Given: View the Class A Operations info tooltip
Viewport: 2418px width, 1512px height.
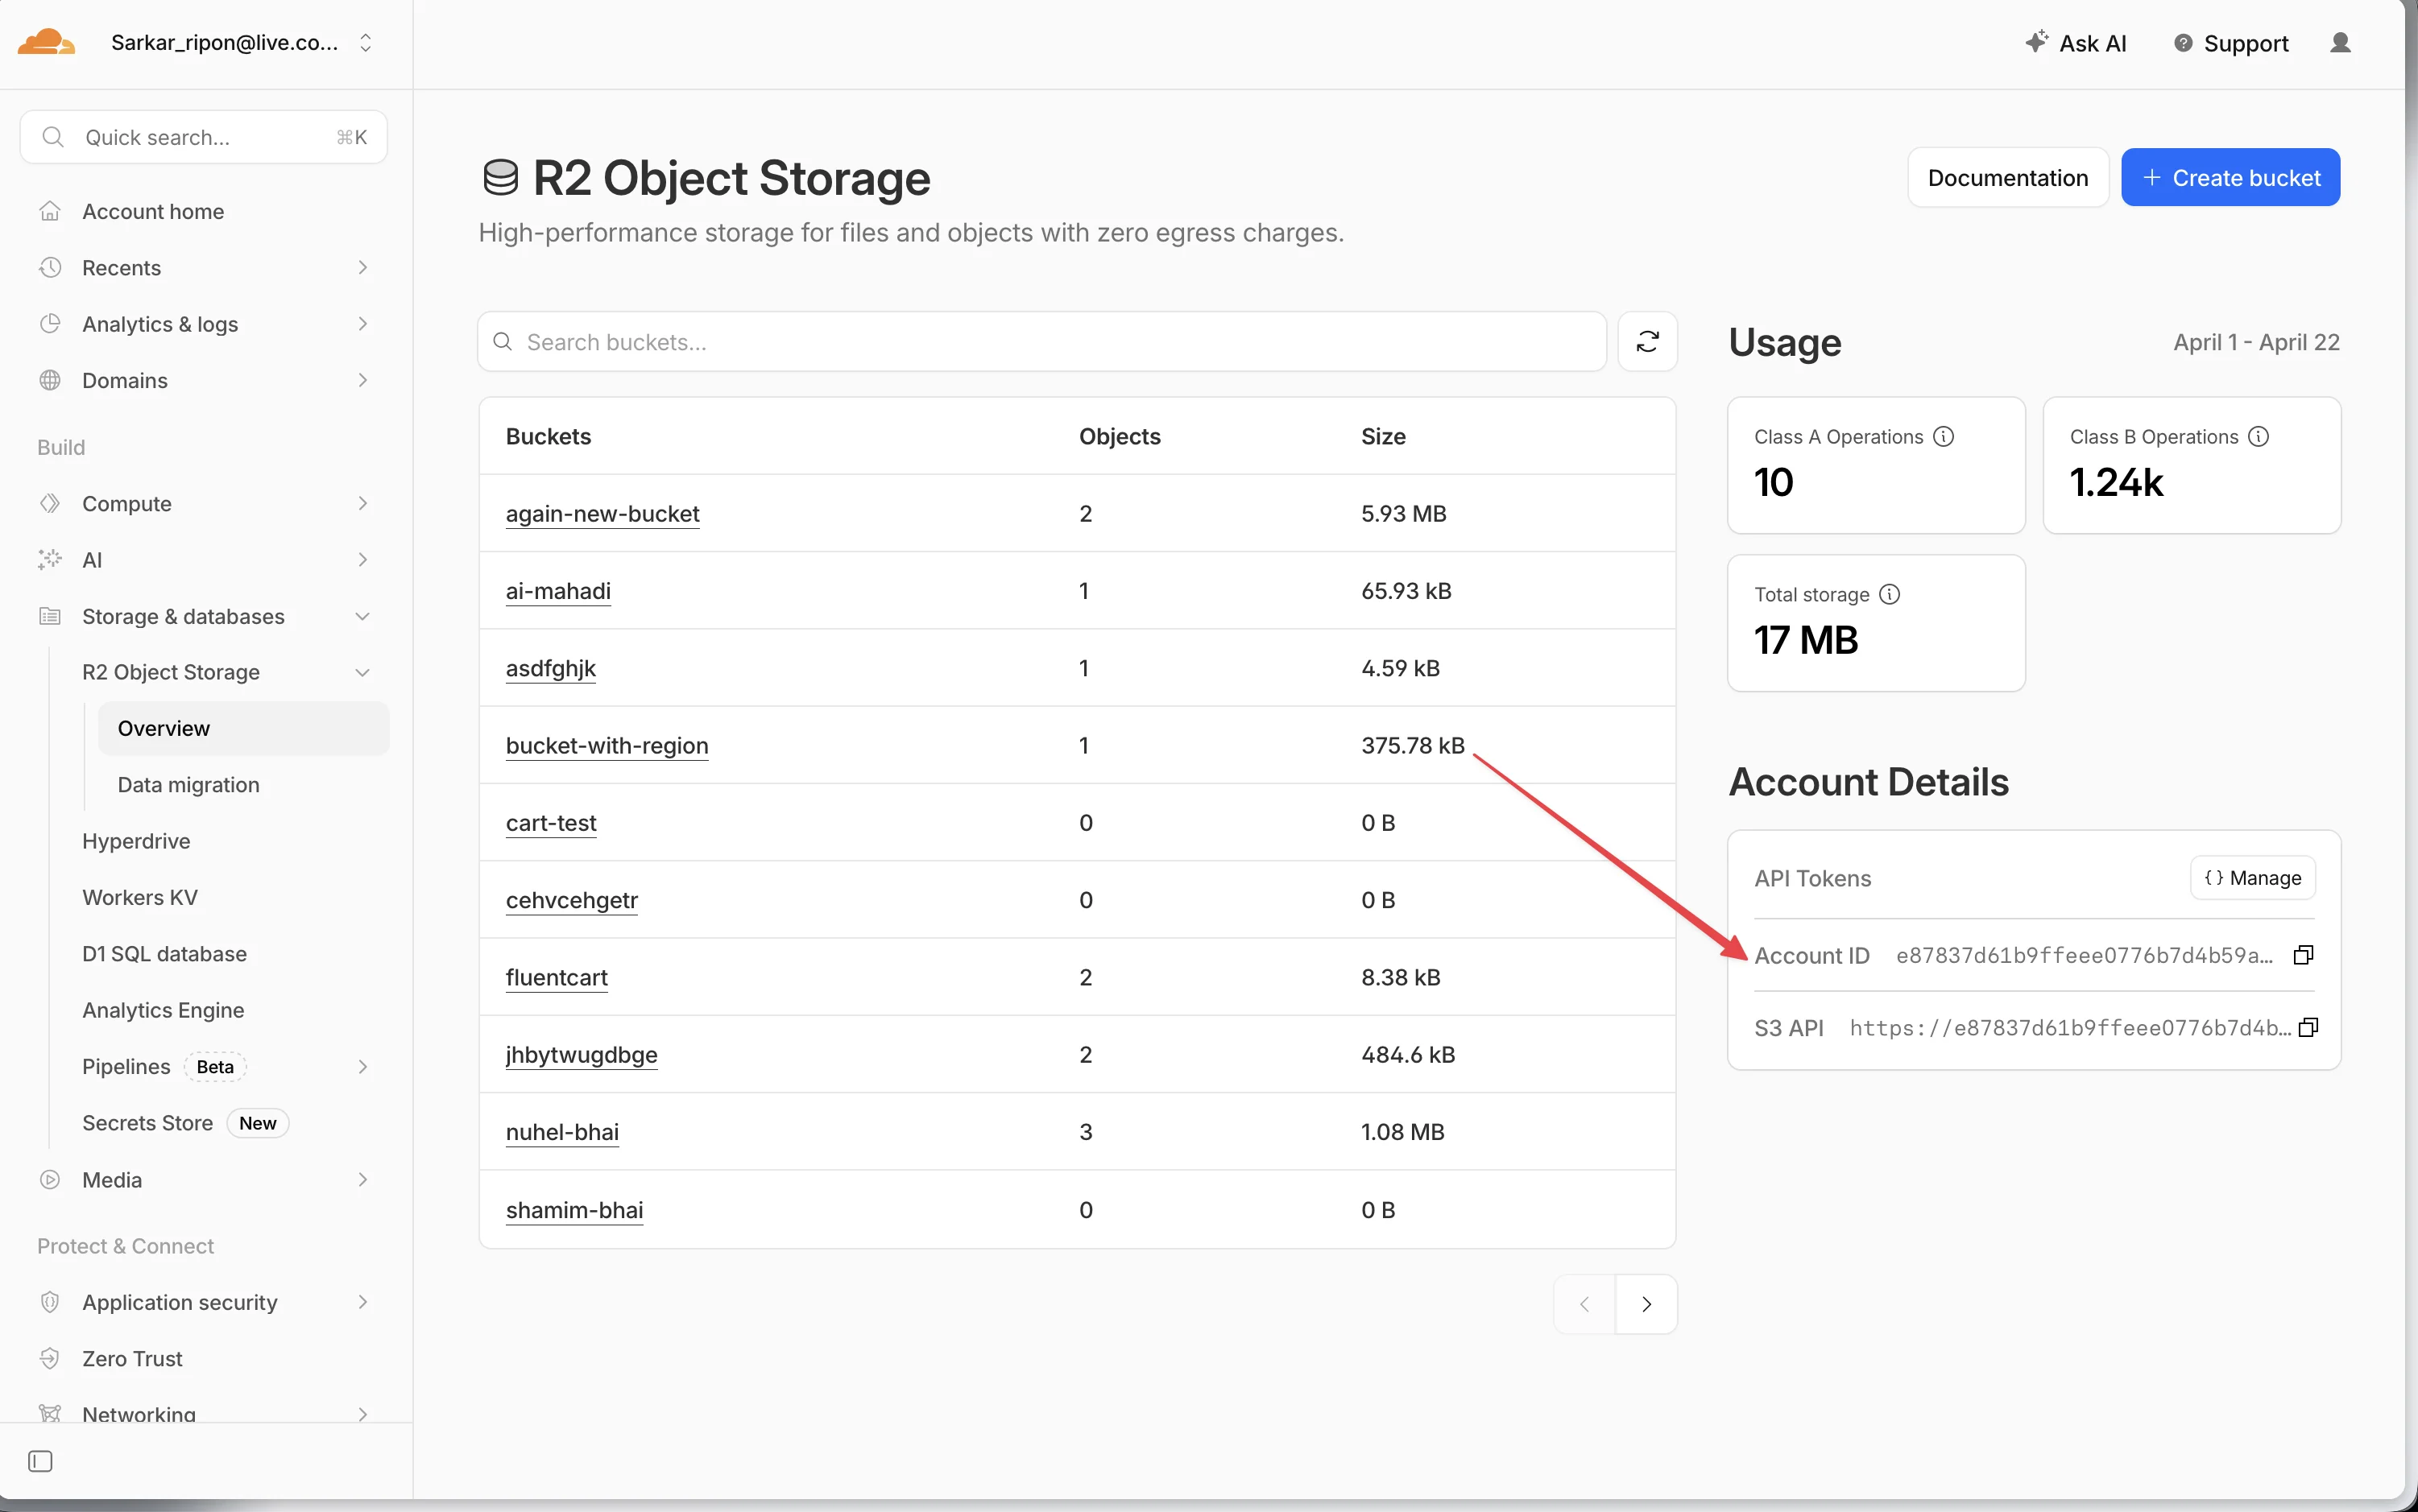Looking at the screenshot, I should tap(1943, 436).
